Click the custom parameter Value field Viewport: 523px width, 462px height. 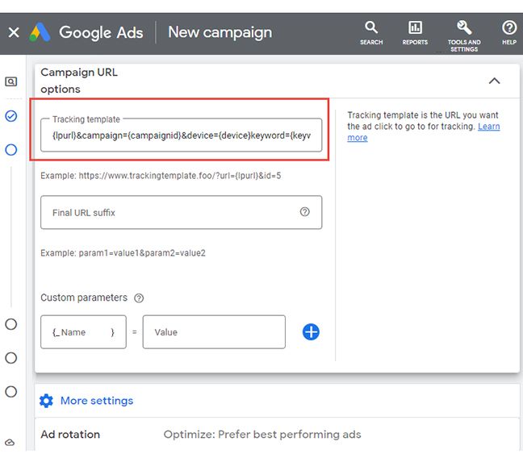point(214,331)
